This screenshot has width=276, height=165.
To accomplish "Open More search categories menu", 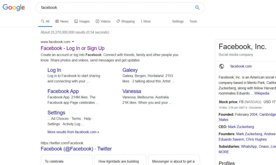I will point(146,21).
